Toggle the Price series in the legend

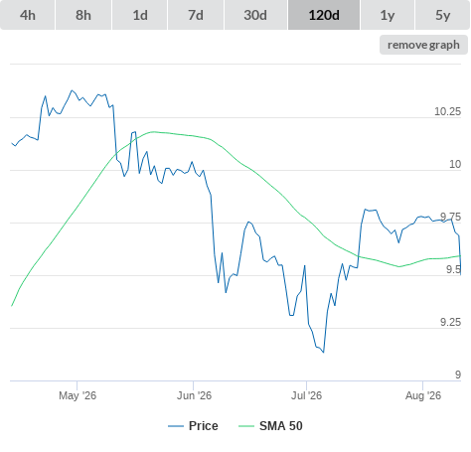204,426
